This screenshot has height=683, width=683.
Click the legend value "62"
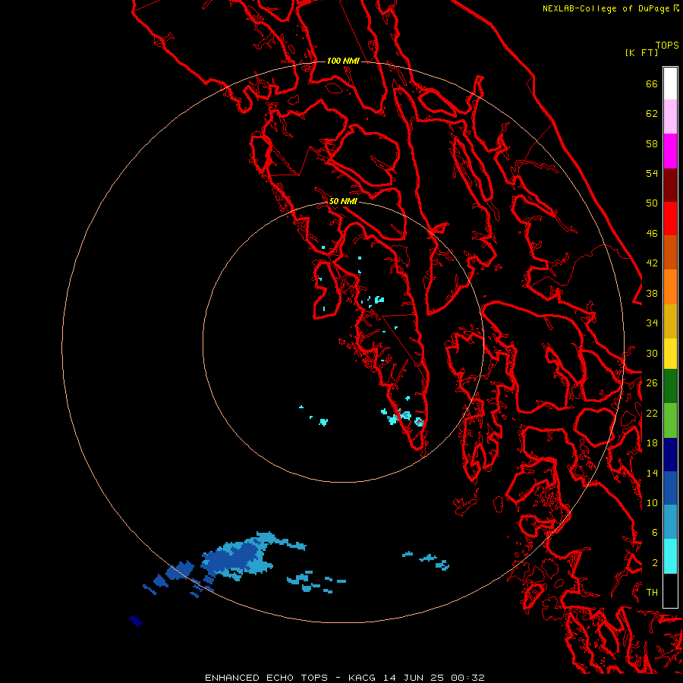tap(652, 114)
